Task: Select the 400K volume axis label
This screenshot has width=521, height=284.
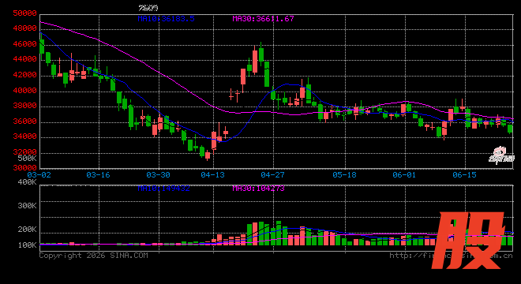Action: 27,182
